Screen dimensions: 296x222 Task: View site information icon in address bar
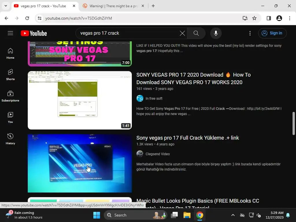click(x=40, y=18)
